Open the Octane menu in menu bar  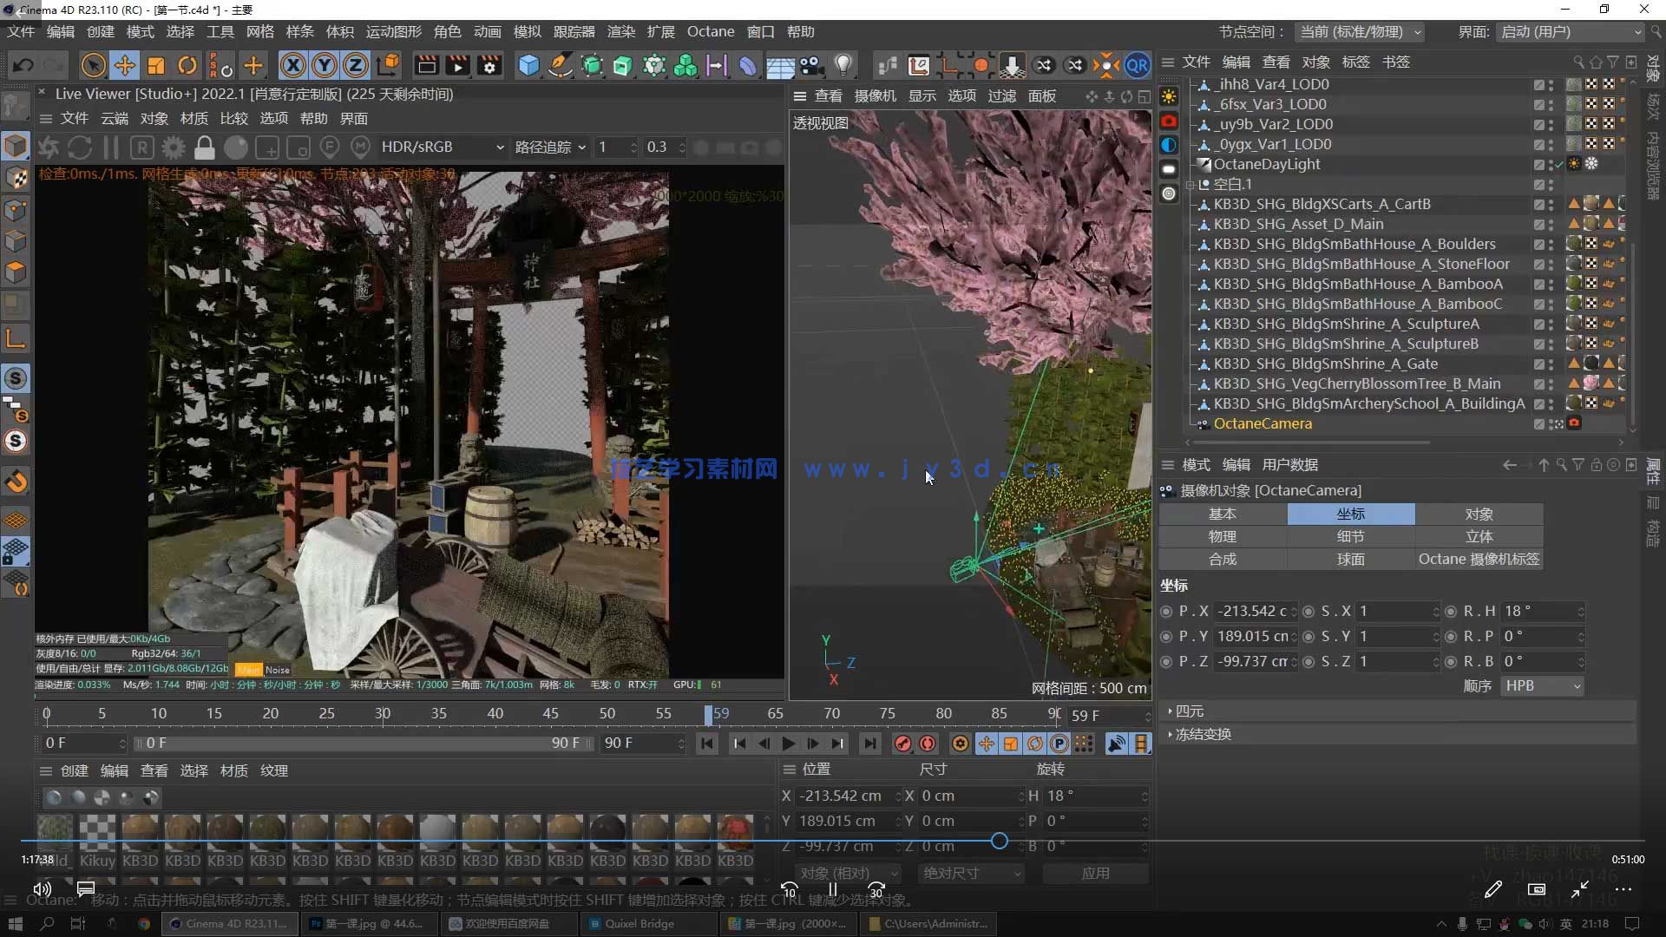coord(710,32)
